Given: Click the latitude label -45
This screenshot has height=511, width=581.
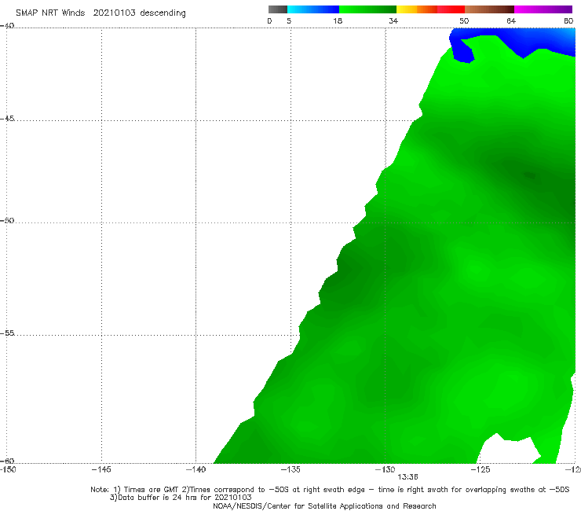Looking at the screenshot, I should (7, 119).
